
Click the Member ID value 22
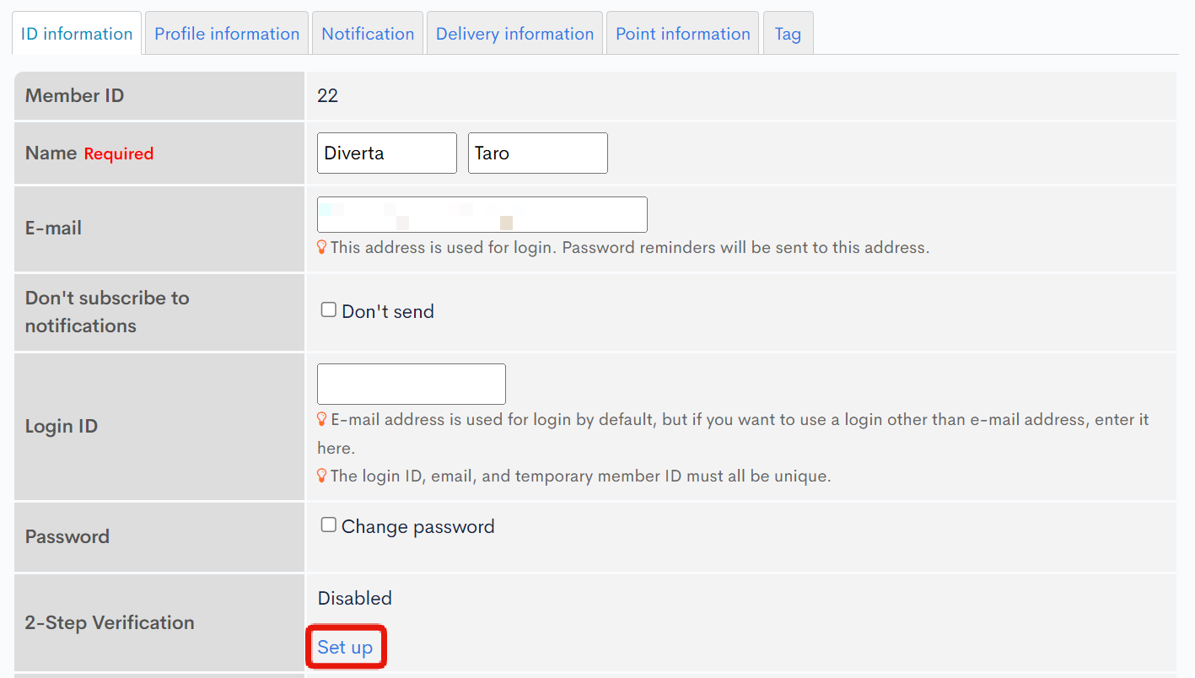click(x=328, y=95)
